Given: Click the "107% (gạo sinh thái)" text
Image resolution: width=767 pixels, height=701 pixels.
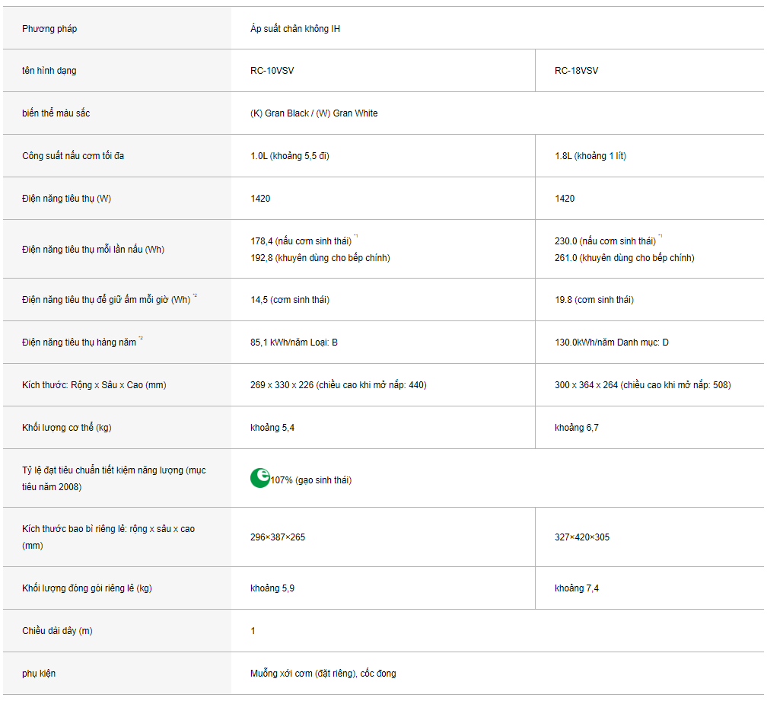Looking at the screenshot, I should click(311, 480).
